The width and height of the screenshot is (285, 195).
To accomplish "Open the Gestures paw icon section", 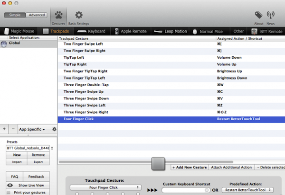I will (58, 17).
